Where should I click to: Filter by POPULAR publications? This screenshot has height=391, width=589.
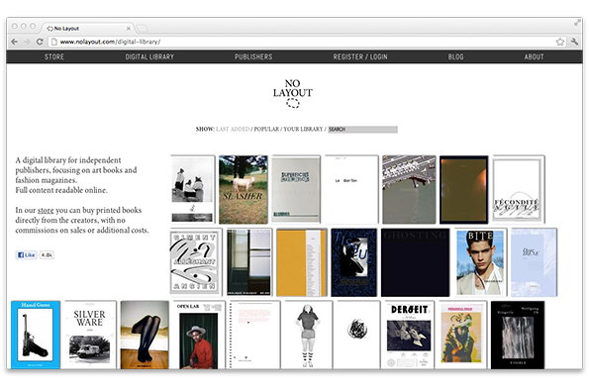pos(266,129)
